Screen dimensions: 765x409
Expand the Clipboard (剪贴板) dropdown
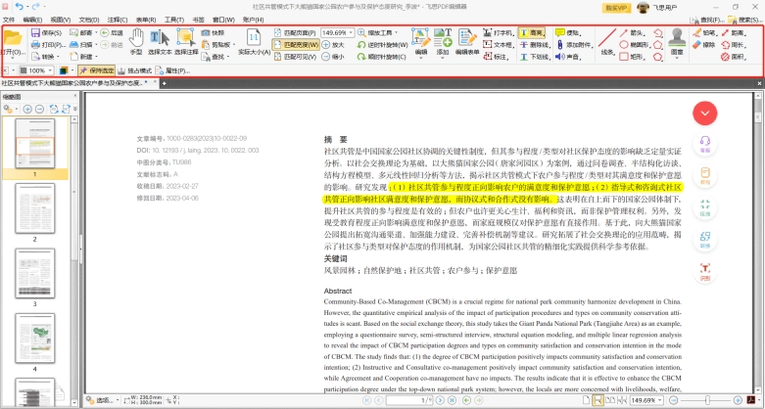pyautogui.click(x=218, y=45)
